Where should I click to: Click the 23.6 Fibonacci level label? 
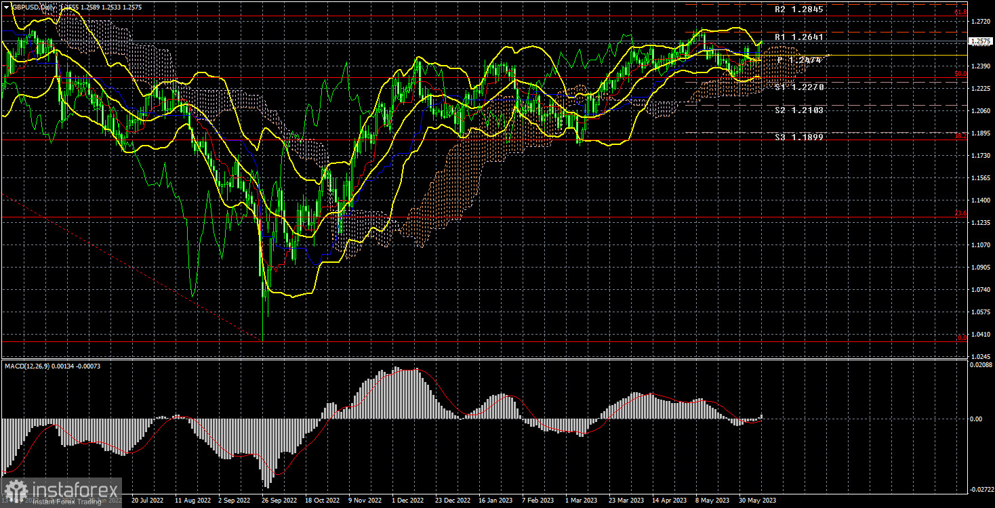tap(960, 213)
